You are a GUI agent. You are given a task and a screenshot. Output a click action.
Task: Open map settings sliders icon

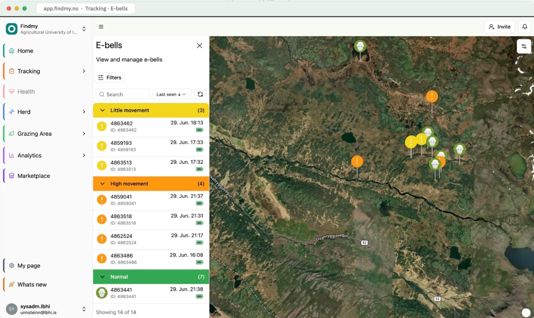(x=524, y=46)
